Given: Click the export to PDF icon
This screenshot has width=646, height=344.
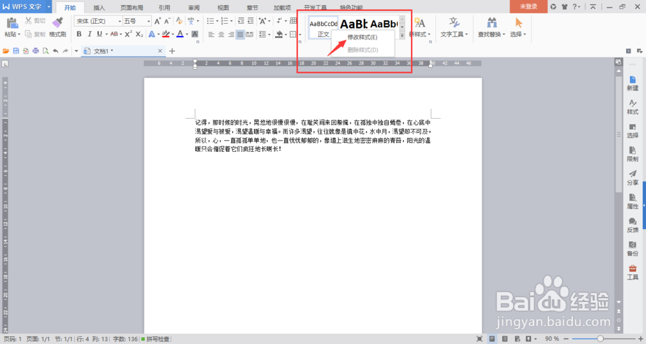Looking at the screenshot, I should click(x=26, y=51).
